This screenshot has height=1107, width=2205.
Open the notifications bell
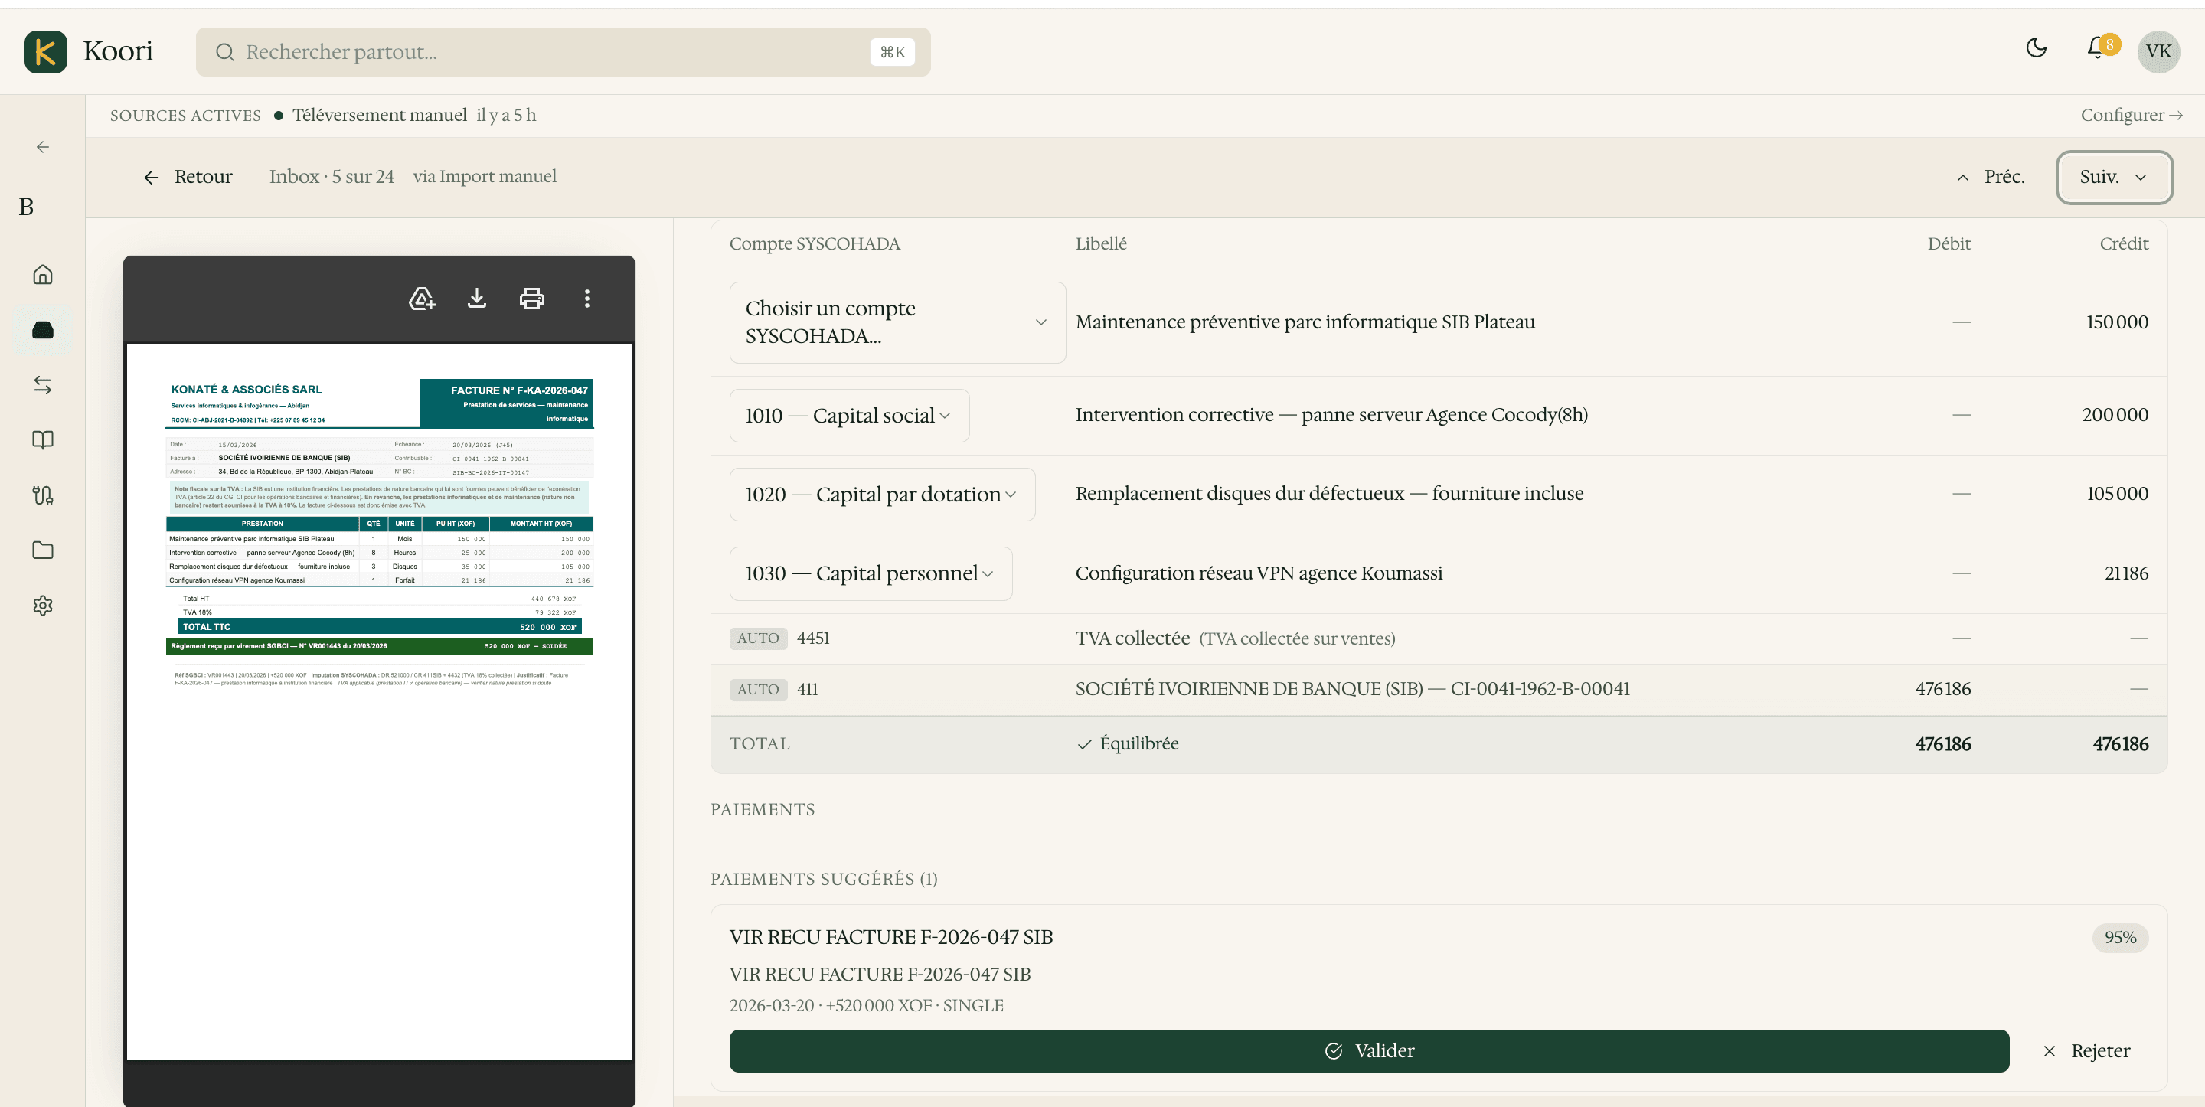[x=2097, y=48]
